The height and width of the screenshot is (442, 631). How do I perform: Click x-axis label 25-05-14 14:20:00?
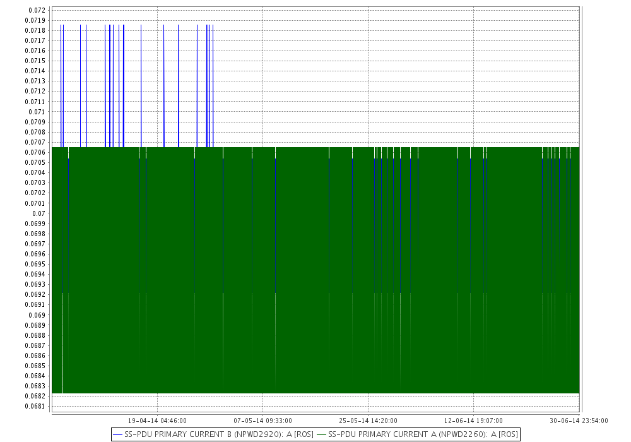(369, 421)
